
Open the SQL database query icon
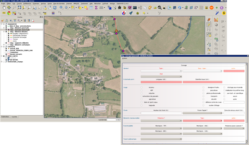pyautogui.click(x=186, y=8)
